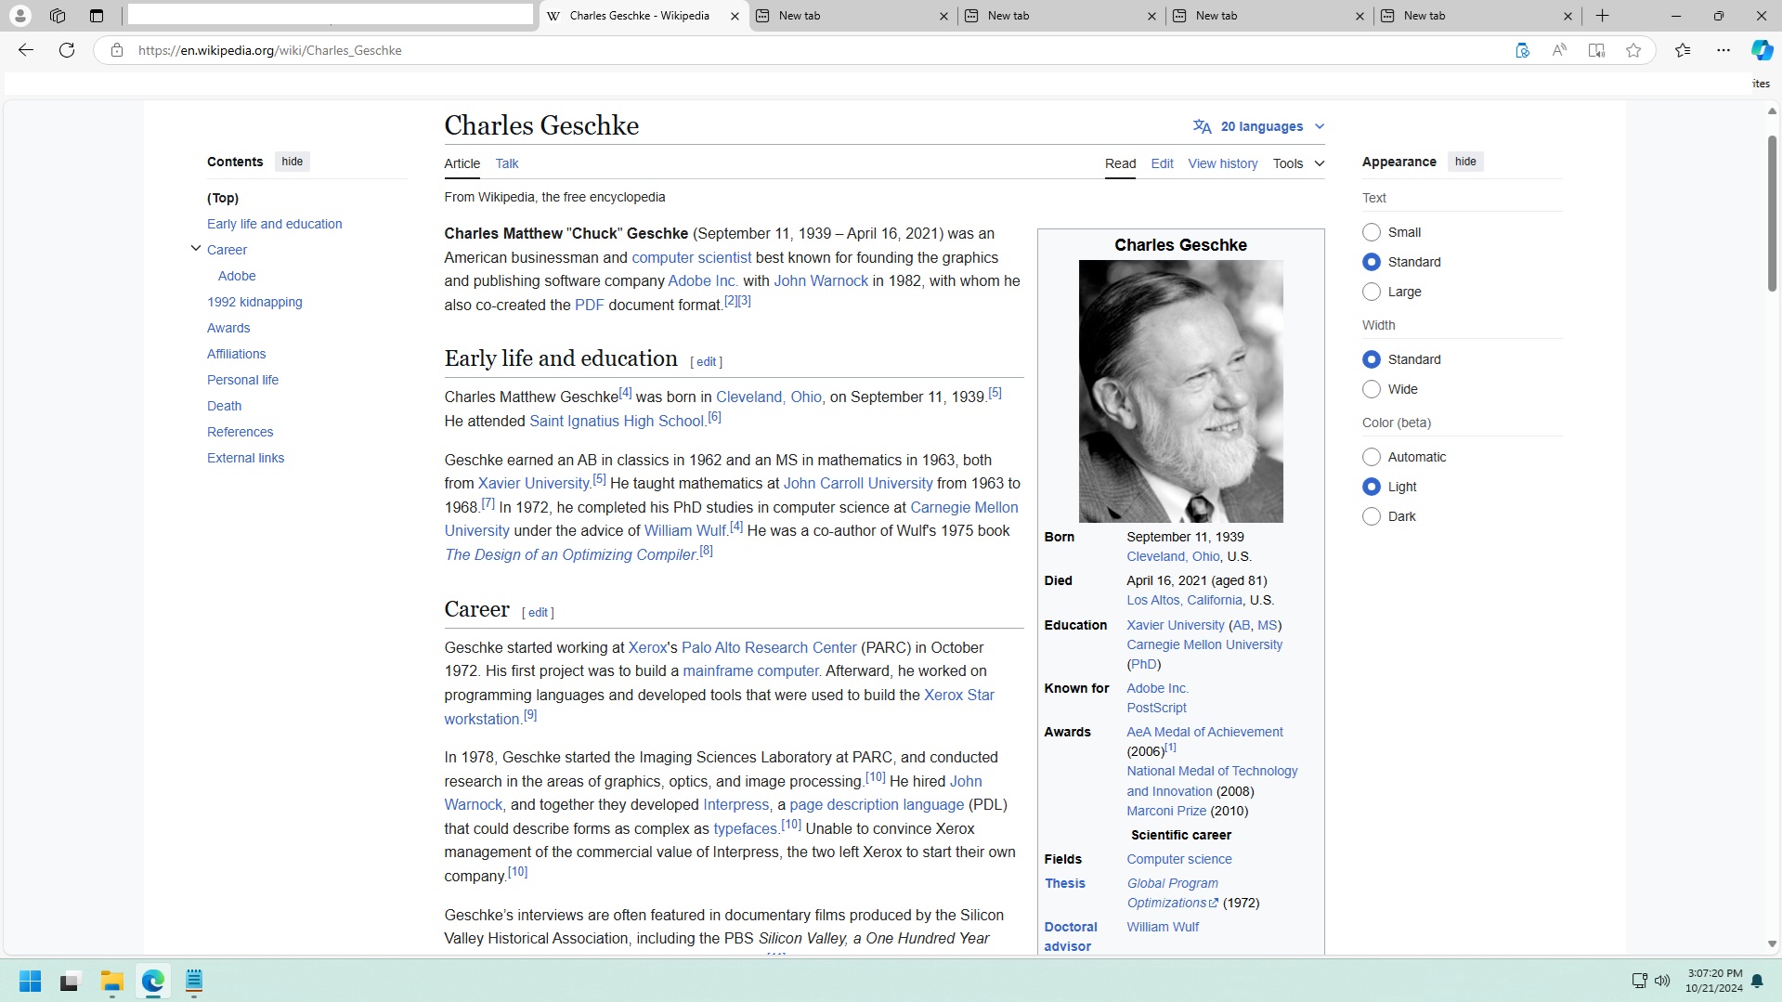
Task: Open the Edit tab
Action: coord(1162,163)
